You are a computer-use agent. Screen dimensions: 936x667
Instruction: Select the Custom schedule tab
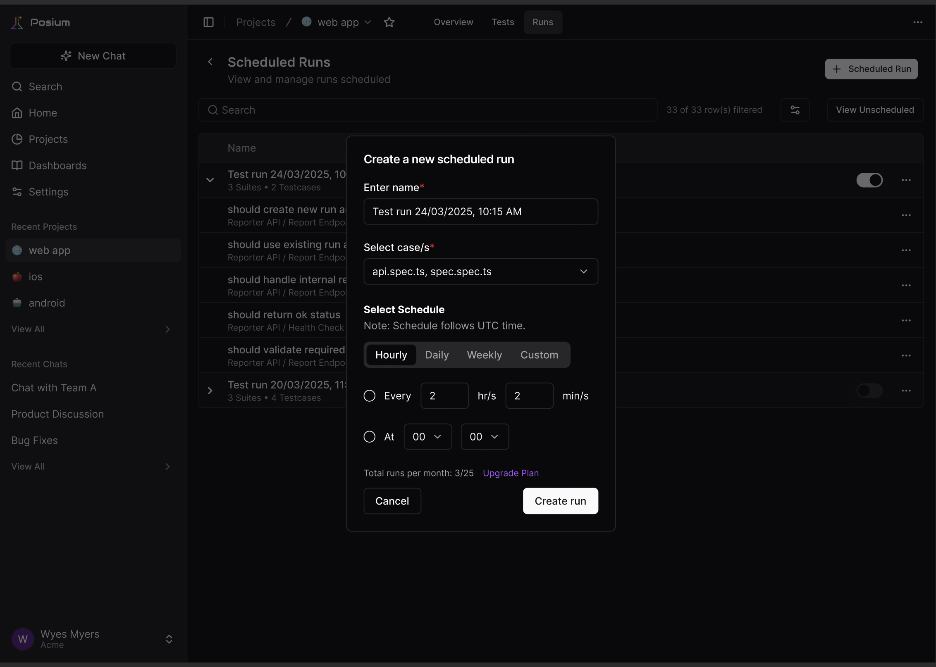[539, 355]
